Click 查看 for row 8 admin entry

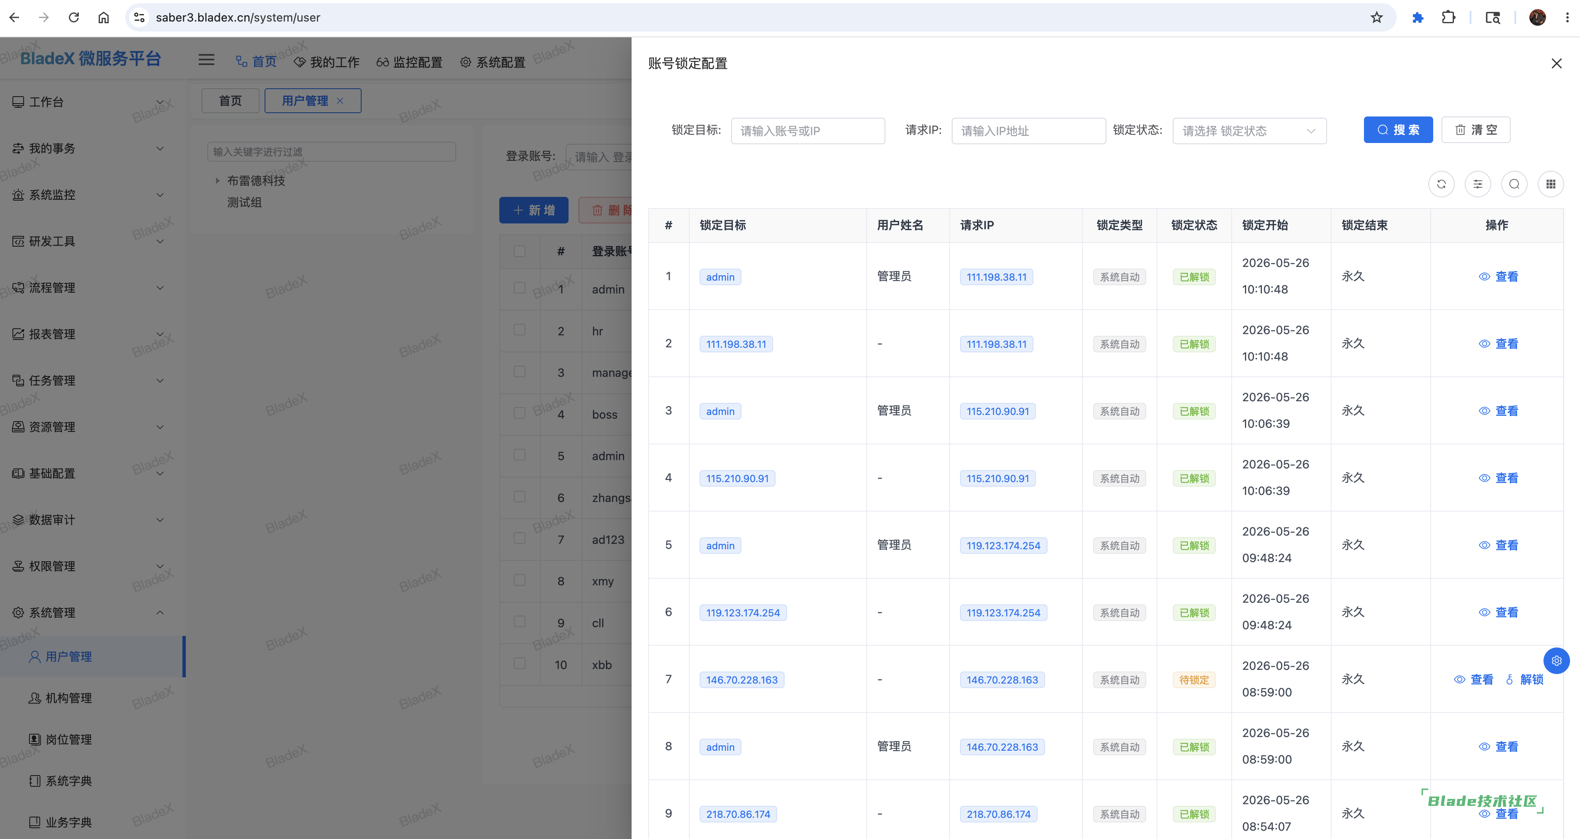(x=1498, y=747)
